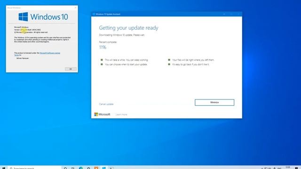Click the Version and Build line in About Windows
This screenshot has height=169, width=301.
pyautogui.click(x=27, y=30)
